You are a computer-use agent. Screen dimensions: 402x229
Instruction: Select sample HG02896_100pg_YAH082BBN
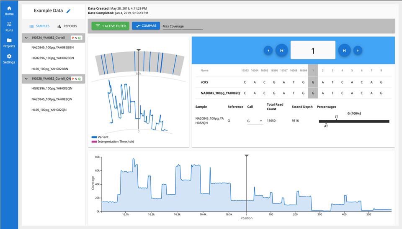click(x=53, y=58)
